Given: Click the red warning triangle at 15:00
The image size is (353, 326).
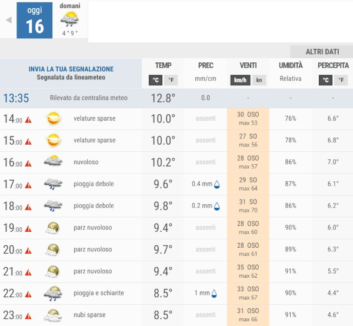Looking at the screenshot, I should click(28, 141).
